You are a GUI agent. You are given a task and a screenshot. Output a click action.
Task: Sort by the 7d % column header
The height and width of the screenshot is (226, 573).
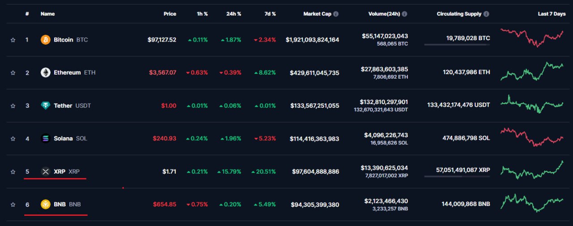point(270,14)
